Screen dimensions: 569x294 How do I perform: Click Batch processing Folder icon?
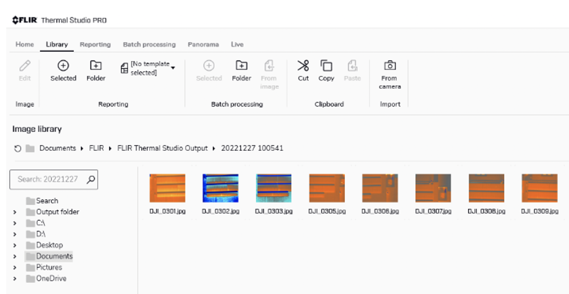[241, 66]
